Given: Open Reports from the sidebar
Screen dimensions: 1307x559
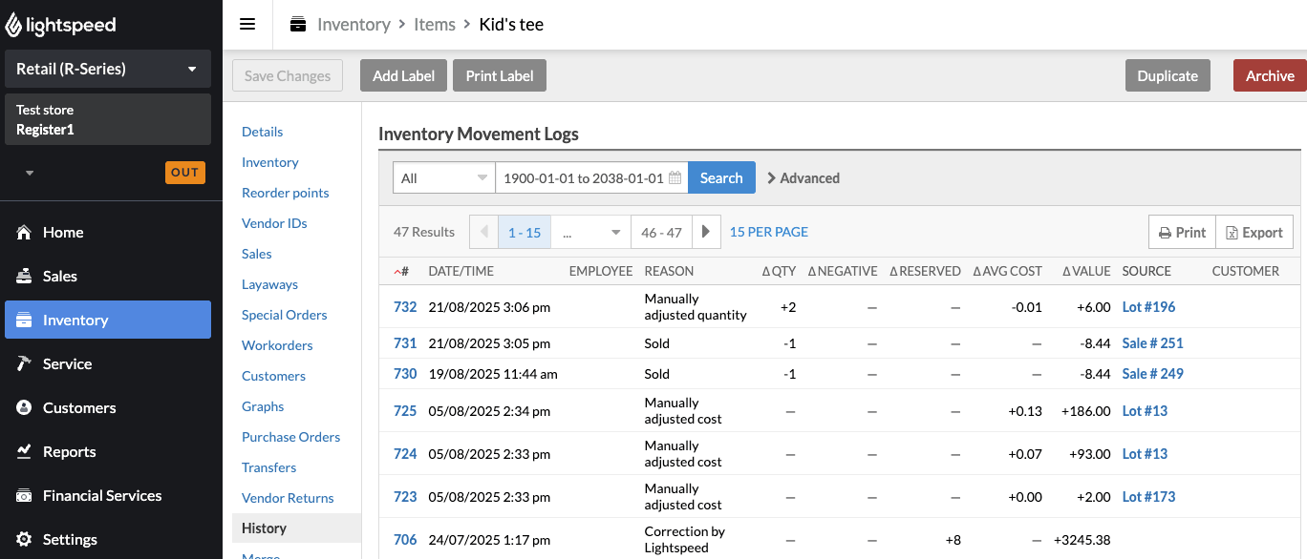Looking at the screenshot, I should (x=69, y=452).
